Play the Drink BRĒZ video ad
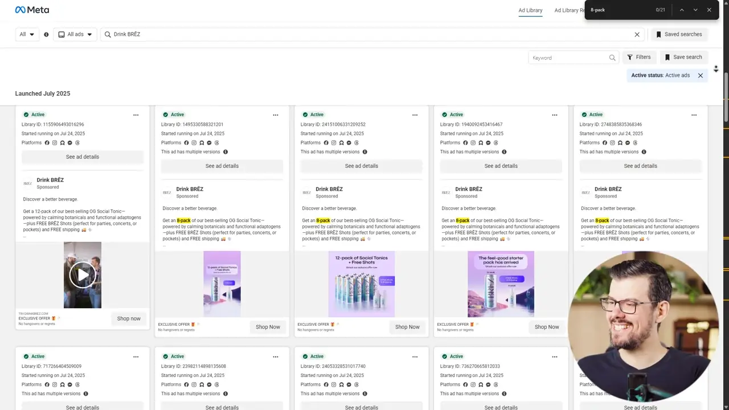Image resolution: width=729 pixels, height=410 pixels. 82,274
